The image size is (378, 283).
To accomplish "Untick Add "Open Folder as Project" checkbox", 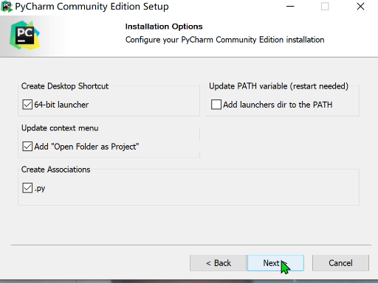I will coord(27,147).
